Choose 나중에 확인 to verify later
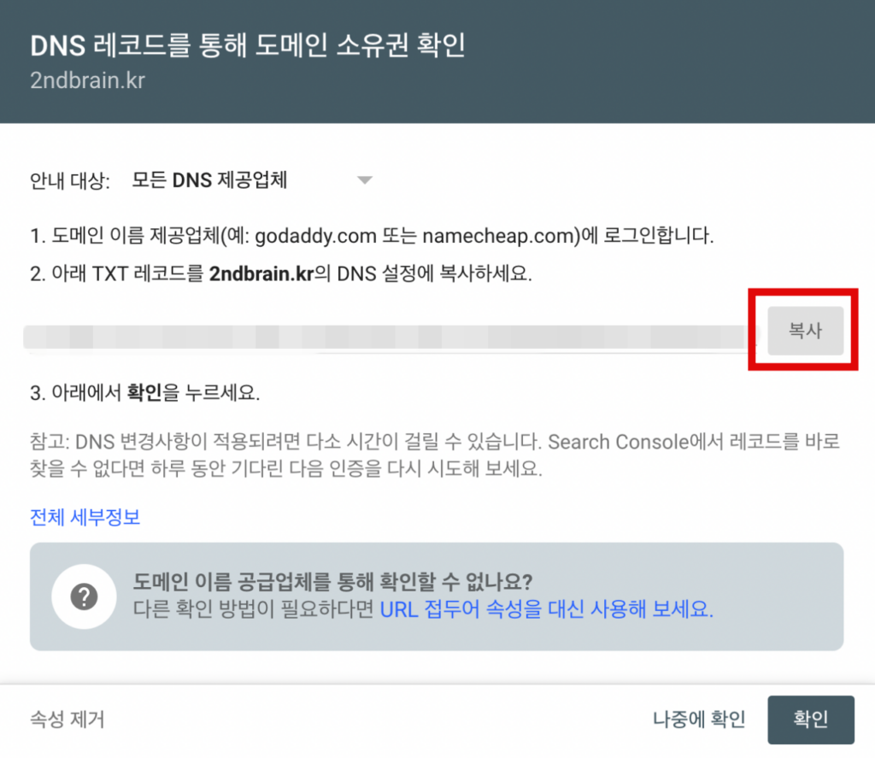 699,720
